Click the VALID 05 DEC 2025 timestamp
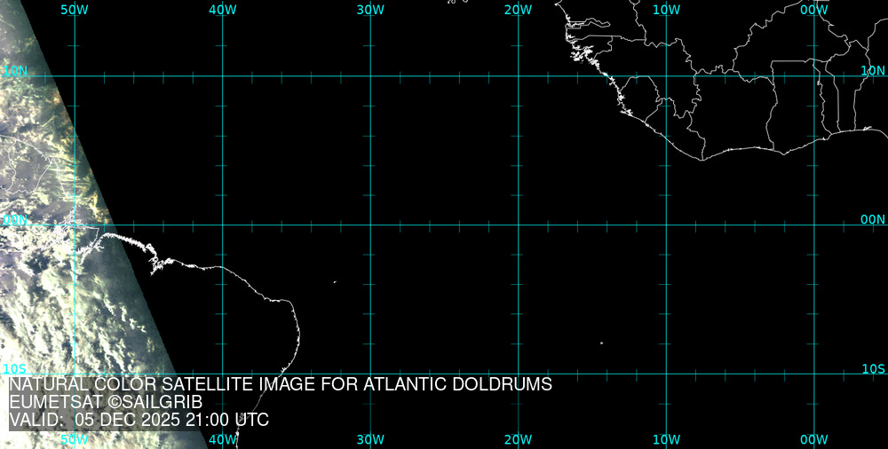Viewport: 888px width, 449px height. pos(139,421)
